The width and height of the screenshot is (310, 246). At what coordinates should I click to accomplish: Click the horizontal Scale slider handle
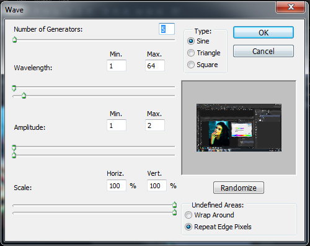174,205
